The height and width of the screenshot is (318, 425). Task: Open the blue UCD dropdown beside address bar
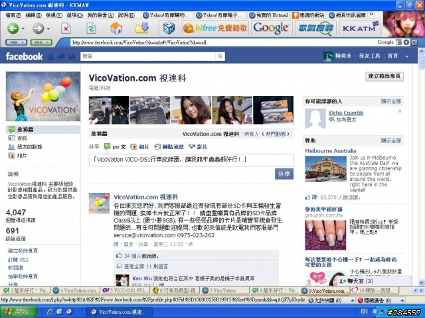[x=16, y=42]
